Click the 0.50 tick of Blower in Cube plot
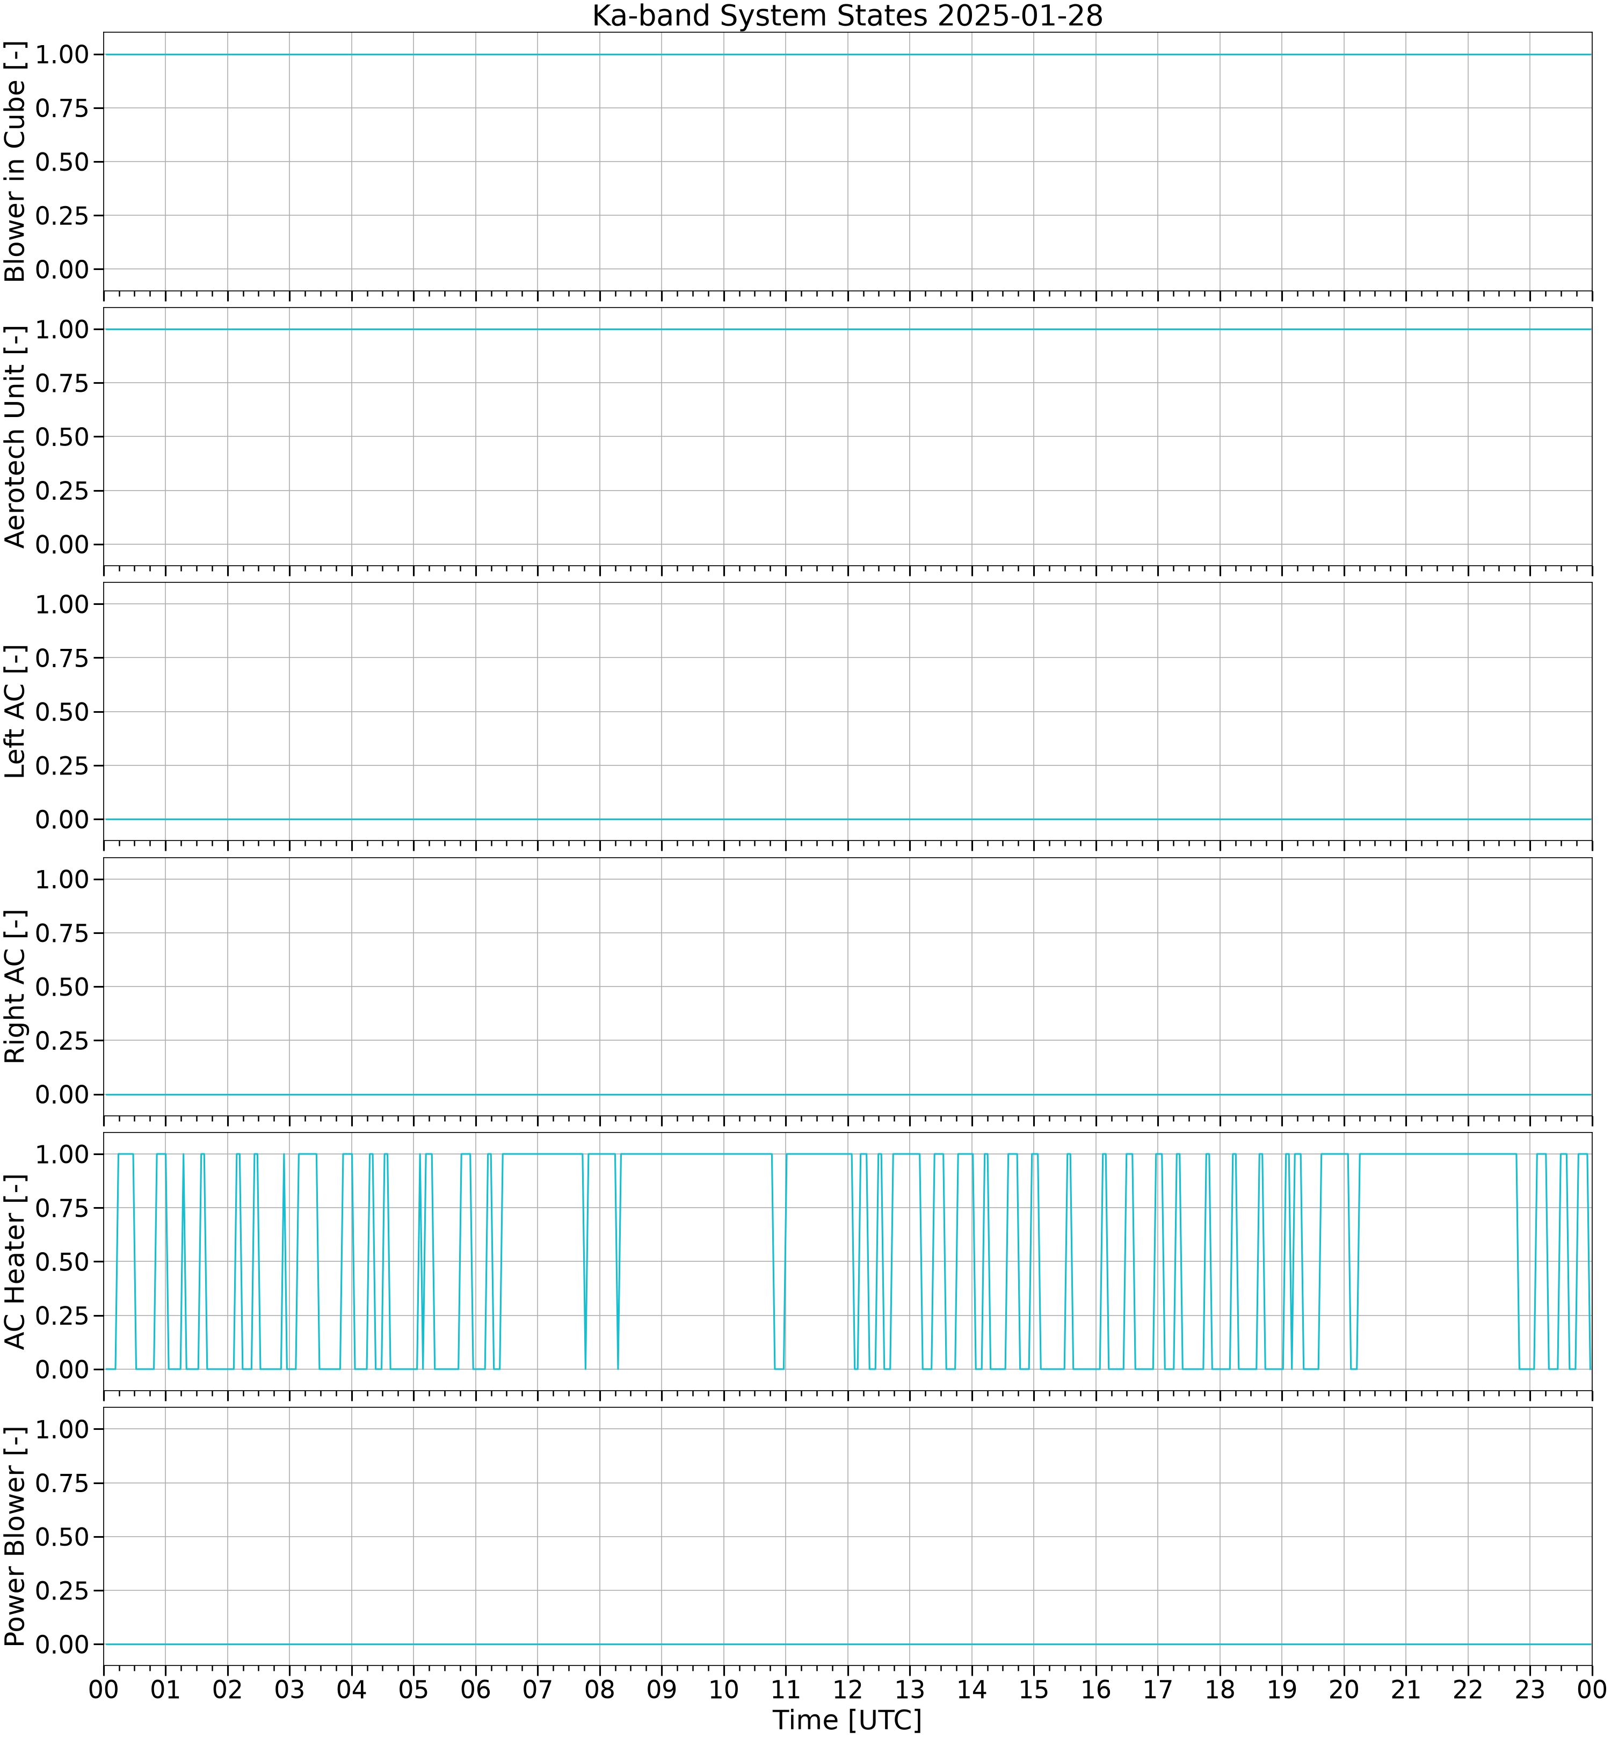This screenshot has height=1739, width=1611. click(x=63, y=162)
